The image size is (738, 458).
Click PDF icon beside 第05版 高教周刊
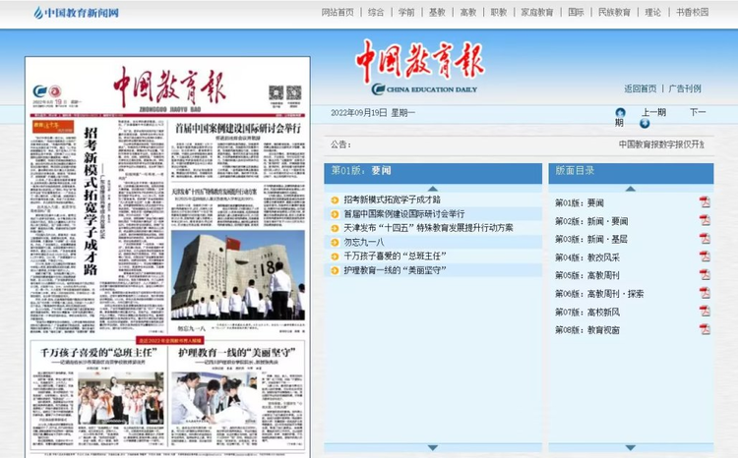(705, 275)
